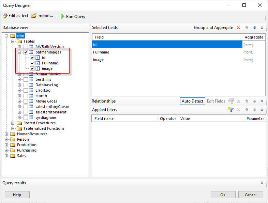Select the Tables folder label
The width and height of the screenshot is (268, 203).
[x=29, y=41]
